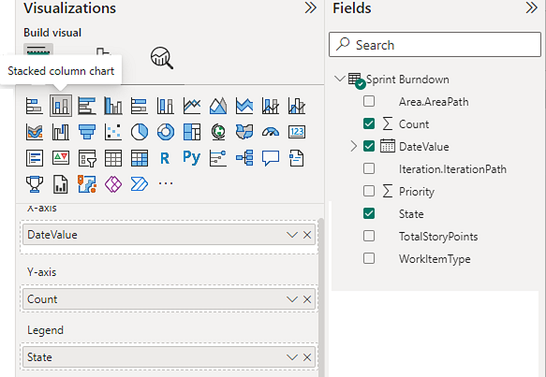Select the Power Automate visual

click(x=140, y=184)
